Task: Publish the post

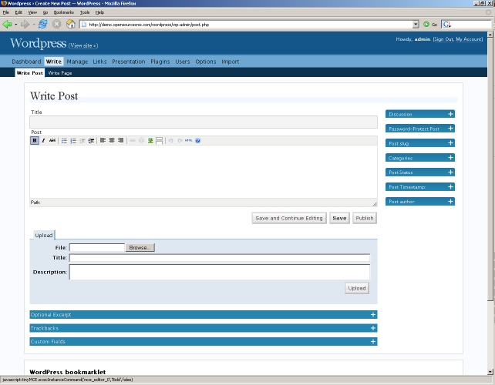Action: click(364, 218)
